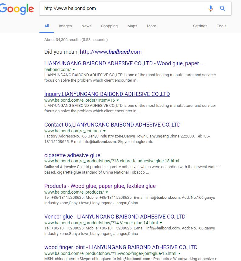Viewport: 241px width, 261px height.
Task: Expand arrow beside e_contact/ URL
Action: coord(104,131)
